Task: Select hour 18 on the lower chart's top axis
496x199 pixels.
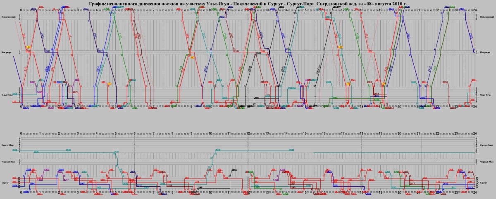Action: pos(362,134)
